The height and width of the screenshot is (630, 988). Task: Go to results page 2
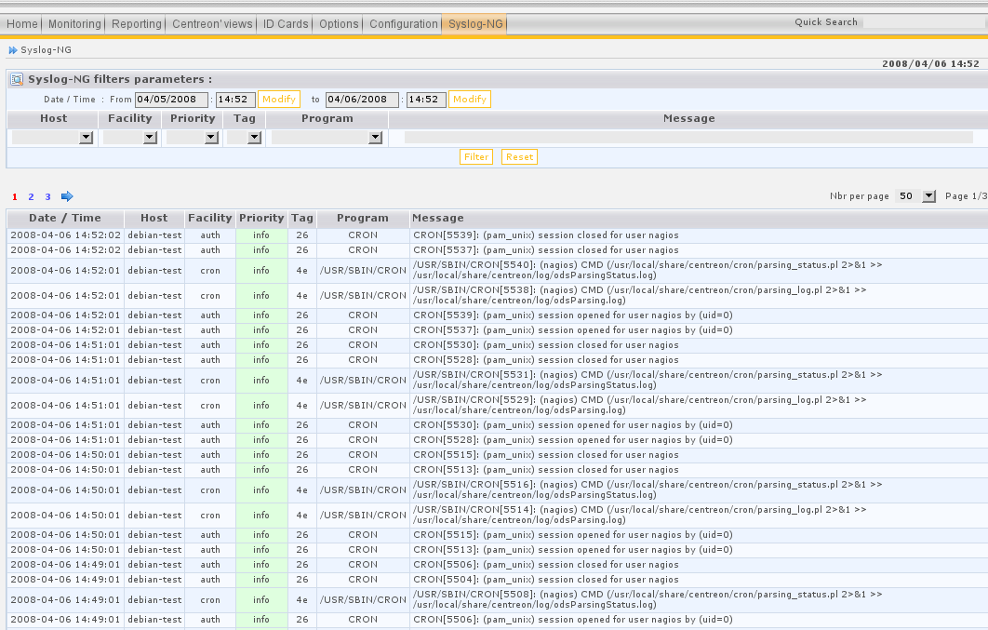coord(31,197)
